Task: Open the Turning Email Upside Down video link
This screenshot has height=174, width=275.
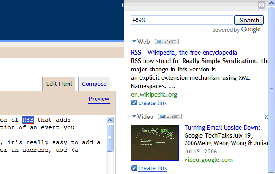Action: (222, 128)
